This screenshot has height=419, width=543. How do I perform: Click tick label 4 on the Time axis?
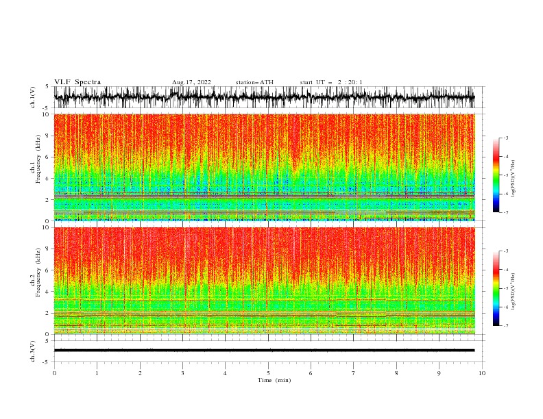pos(225,373)
